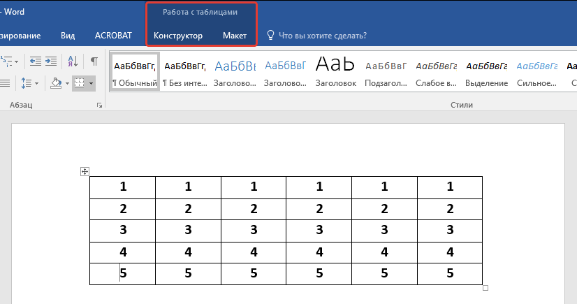Open the Абзац dialog launcher

point(99,105)
